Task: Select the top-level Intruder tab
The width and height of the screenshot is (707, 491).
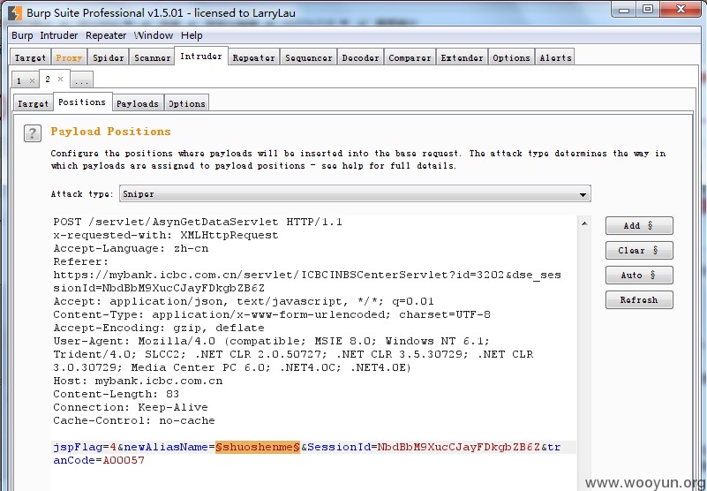Action: tap(201, 56)
